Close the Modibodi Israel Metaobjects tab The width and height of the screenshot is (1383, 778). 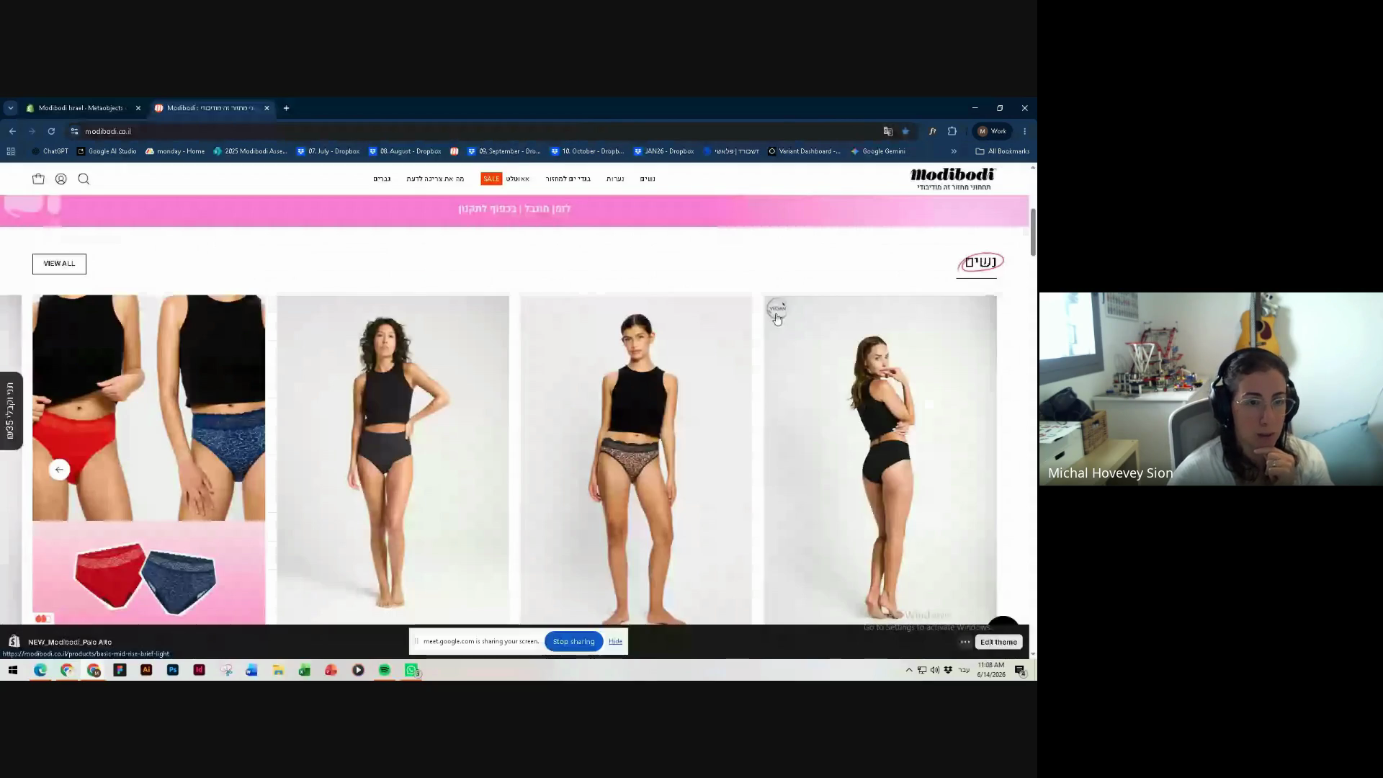click(x=138, y=108)
